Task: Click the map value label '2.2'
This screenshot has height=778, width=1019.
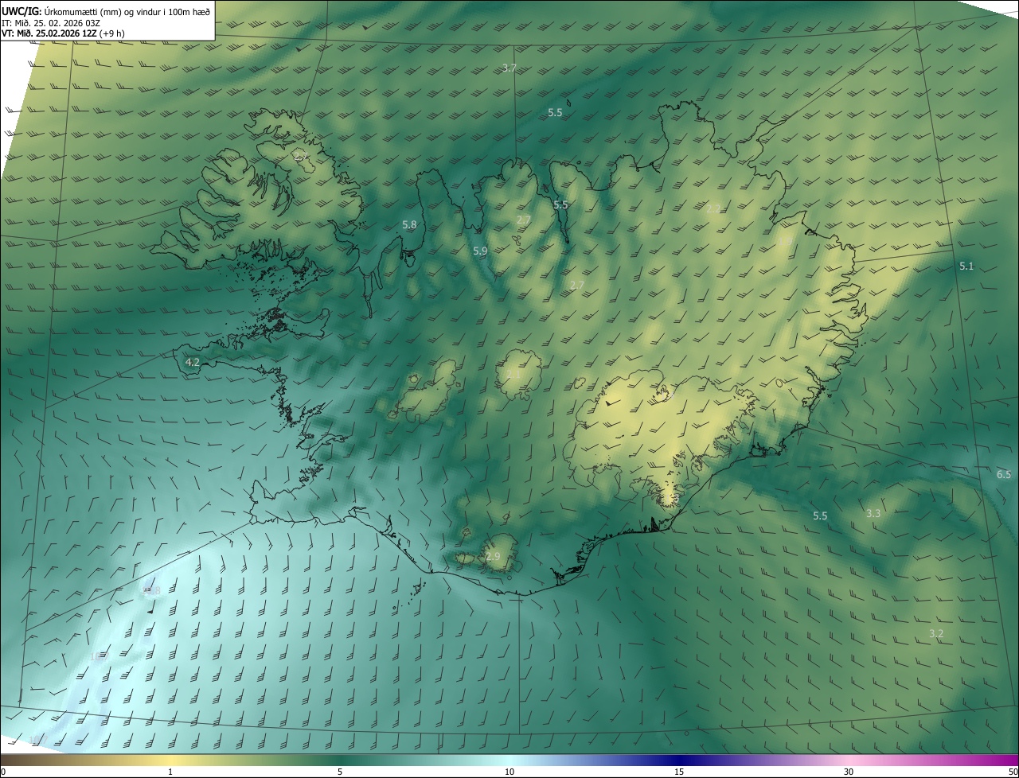Action: 713,209
